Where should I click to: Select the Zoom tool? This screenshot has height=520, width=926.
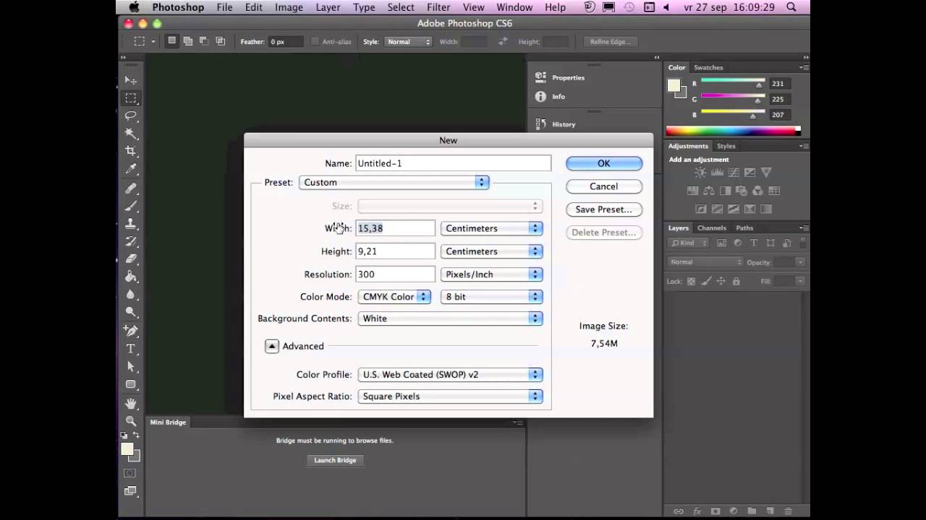(x=131, y=421)
